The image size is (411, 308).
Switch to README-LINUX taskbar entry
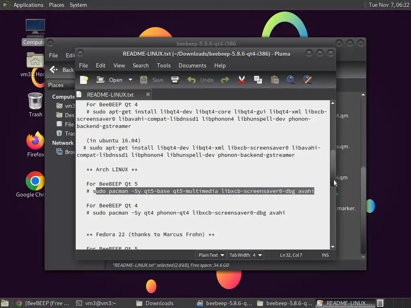click(346, 303)
